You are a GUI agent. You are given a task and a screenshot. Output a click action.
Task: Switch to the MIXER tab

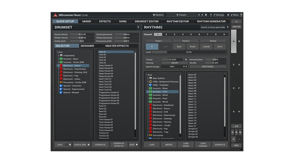[87, 21]
